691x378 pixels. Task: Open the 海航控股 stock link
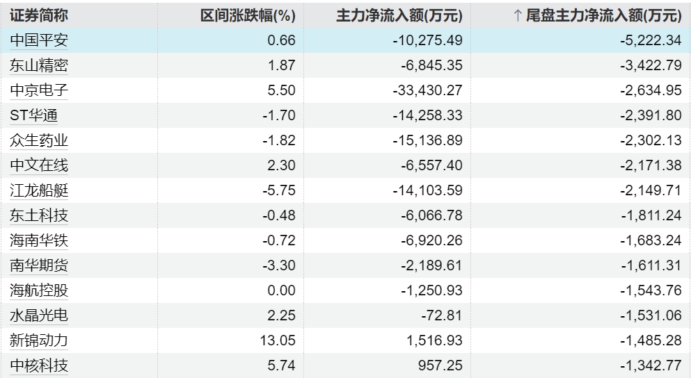coord(39,290)
